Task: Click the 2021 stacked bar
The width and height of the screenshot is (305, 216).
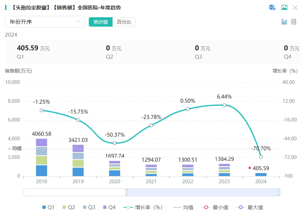Action: point(151,170)
